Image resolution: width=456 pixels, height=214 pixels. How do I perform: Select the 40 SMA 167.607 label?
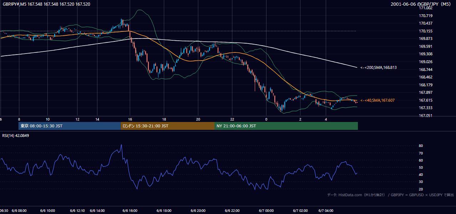point(377,101)
